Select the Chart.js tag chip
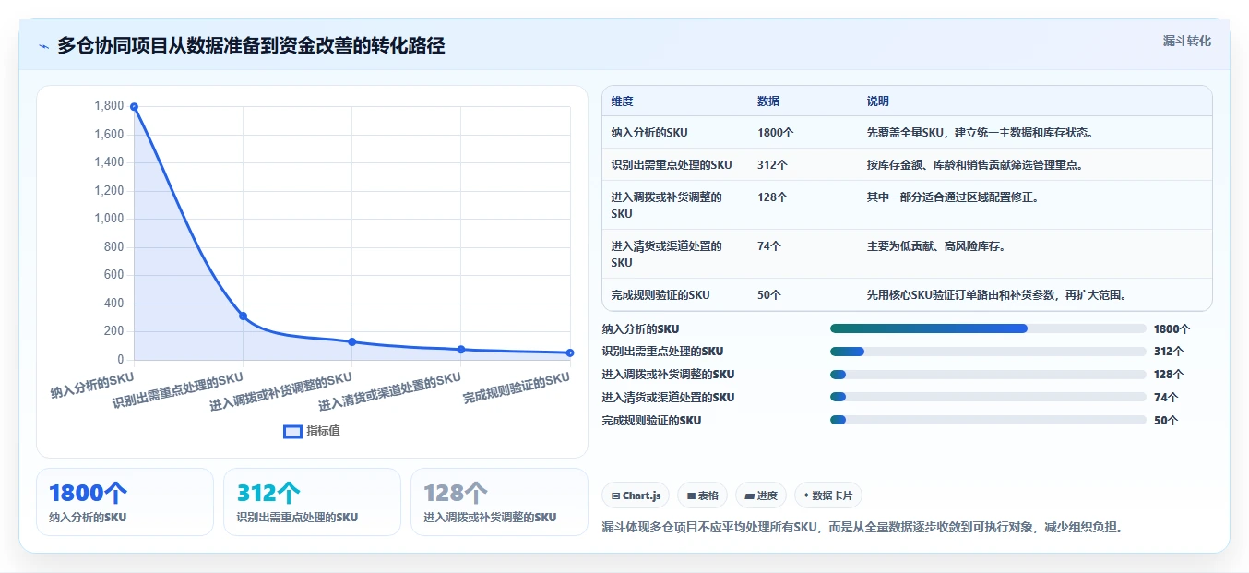Viewport: 1249px width, 573px height. [x=636, y=495]
